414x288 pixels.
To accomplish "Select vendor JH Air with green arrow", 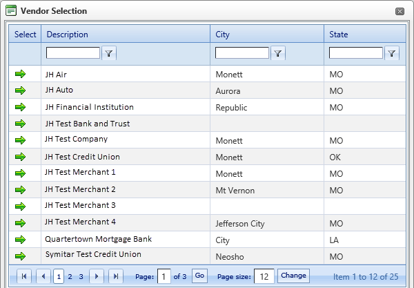I will pos(20,74).
